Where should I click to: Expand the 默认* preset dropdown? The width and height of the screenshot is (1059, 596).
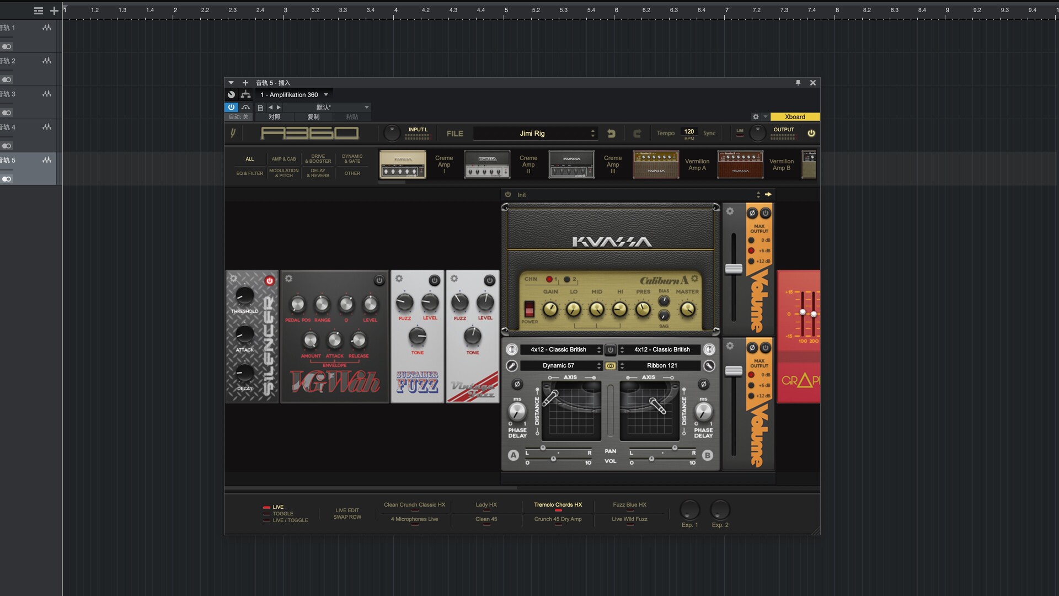(366, 107)
